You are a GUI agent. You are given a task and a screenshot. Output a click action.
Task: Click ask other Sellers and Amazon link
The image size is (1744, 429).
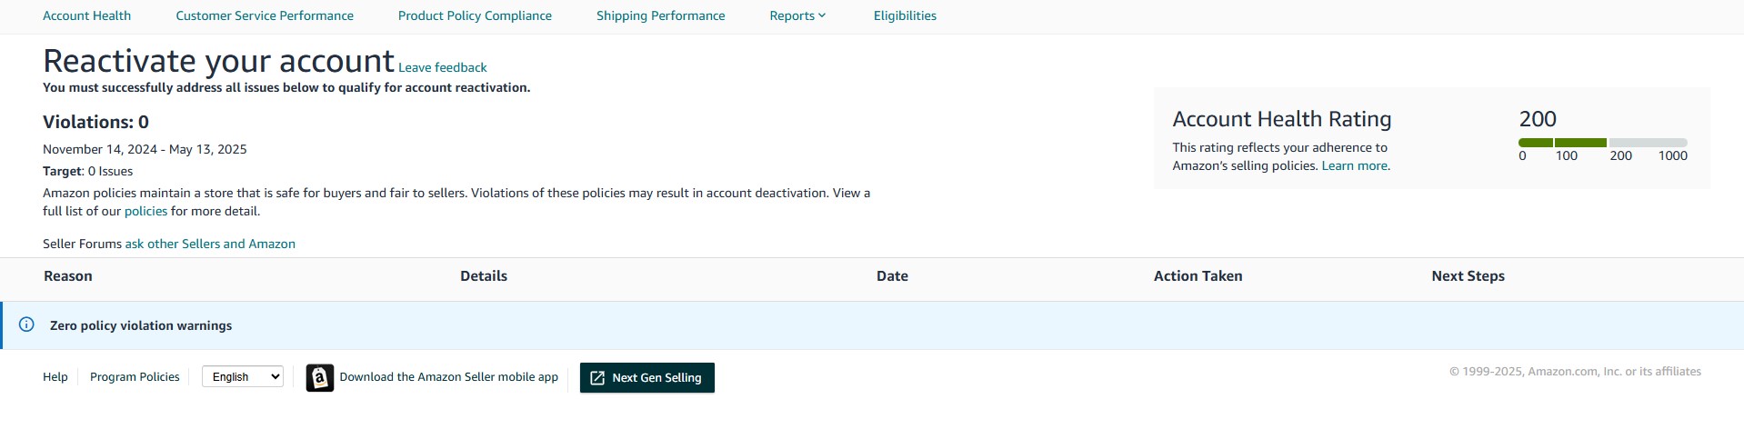[x=210, y=244]
